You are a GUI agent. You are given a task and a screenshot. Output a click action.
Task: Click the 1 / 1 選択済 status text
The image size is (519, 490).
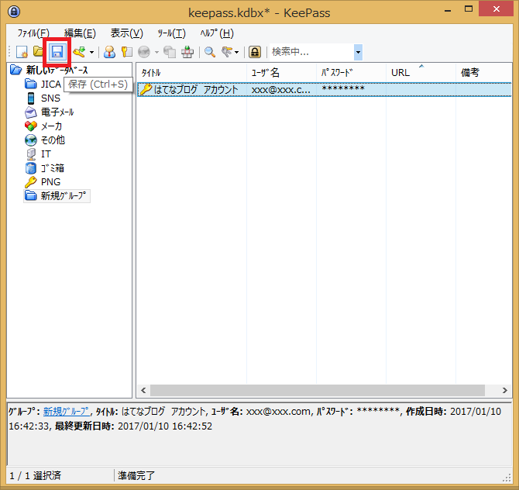35,476
